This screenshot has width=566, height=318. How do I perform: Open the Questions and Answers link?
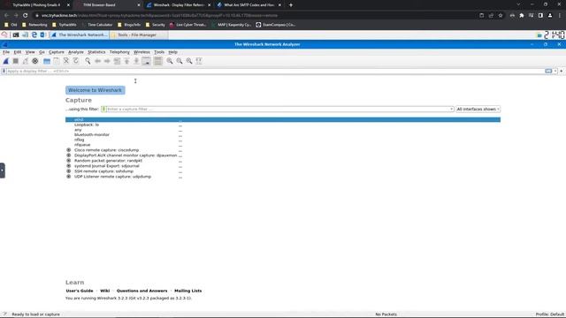[141, 291]
